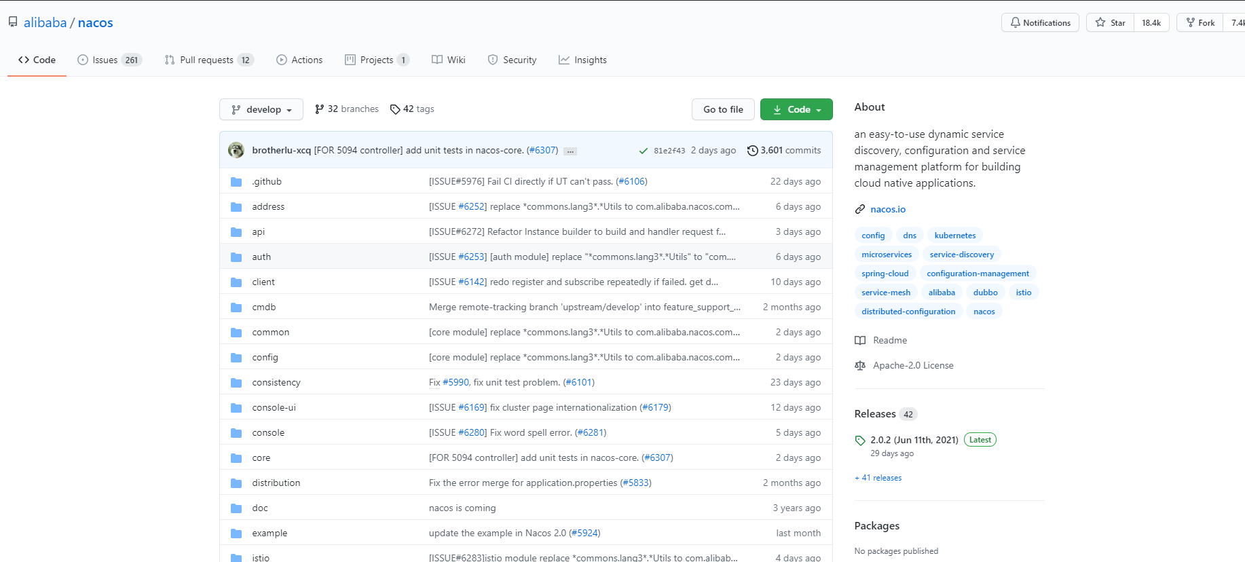Viewport: 1245px width, 562px height.
Task: Open the develop branch dropdown
Action: (261, 109)
